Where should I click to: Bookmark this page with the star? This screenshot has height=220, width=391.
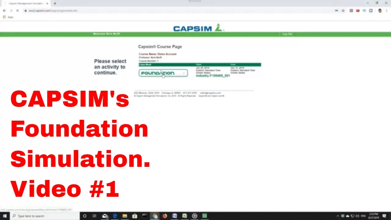pos(343,10)
